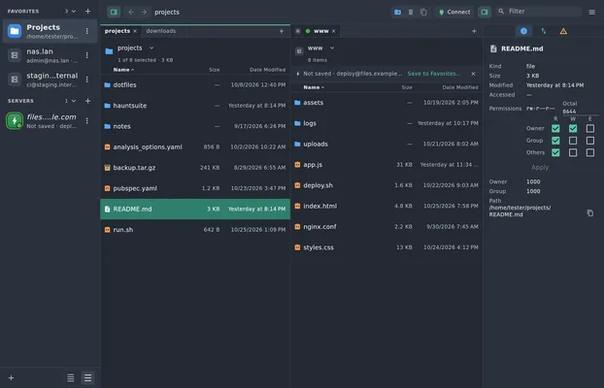604x388 pixels.
Task: Add a new favorite with plus icon
Action: [87, 12]
